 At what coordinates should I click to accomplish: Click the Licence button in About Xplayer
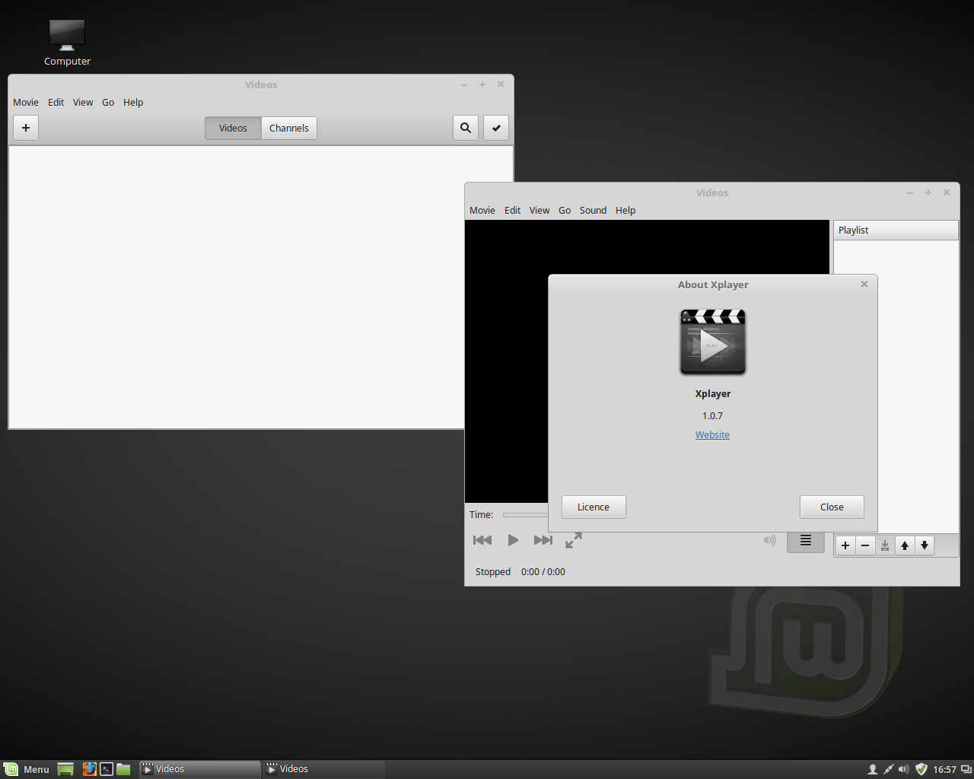594,507
